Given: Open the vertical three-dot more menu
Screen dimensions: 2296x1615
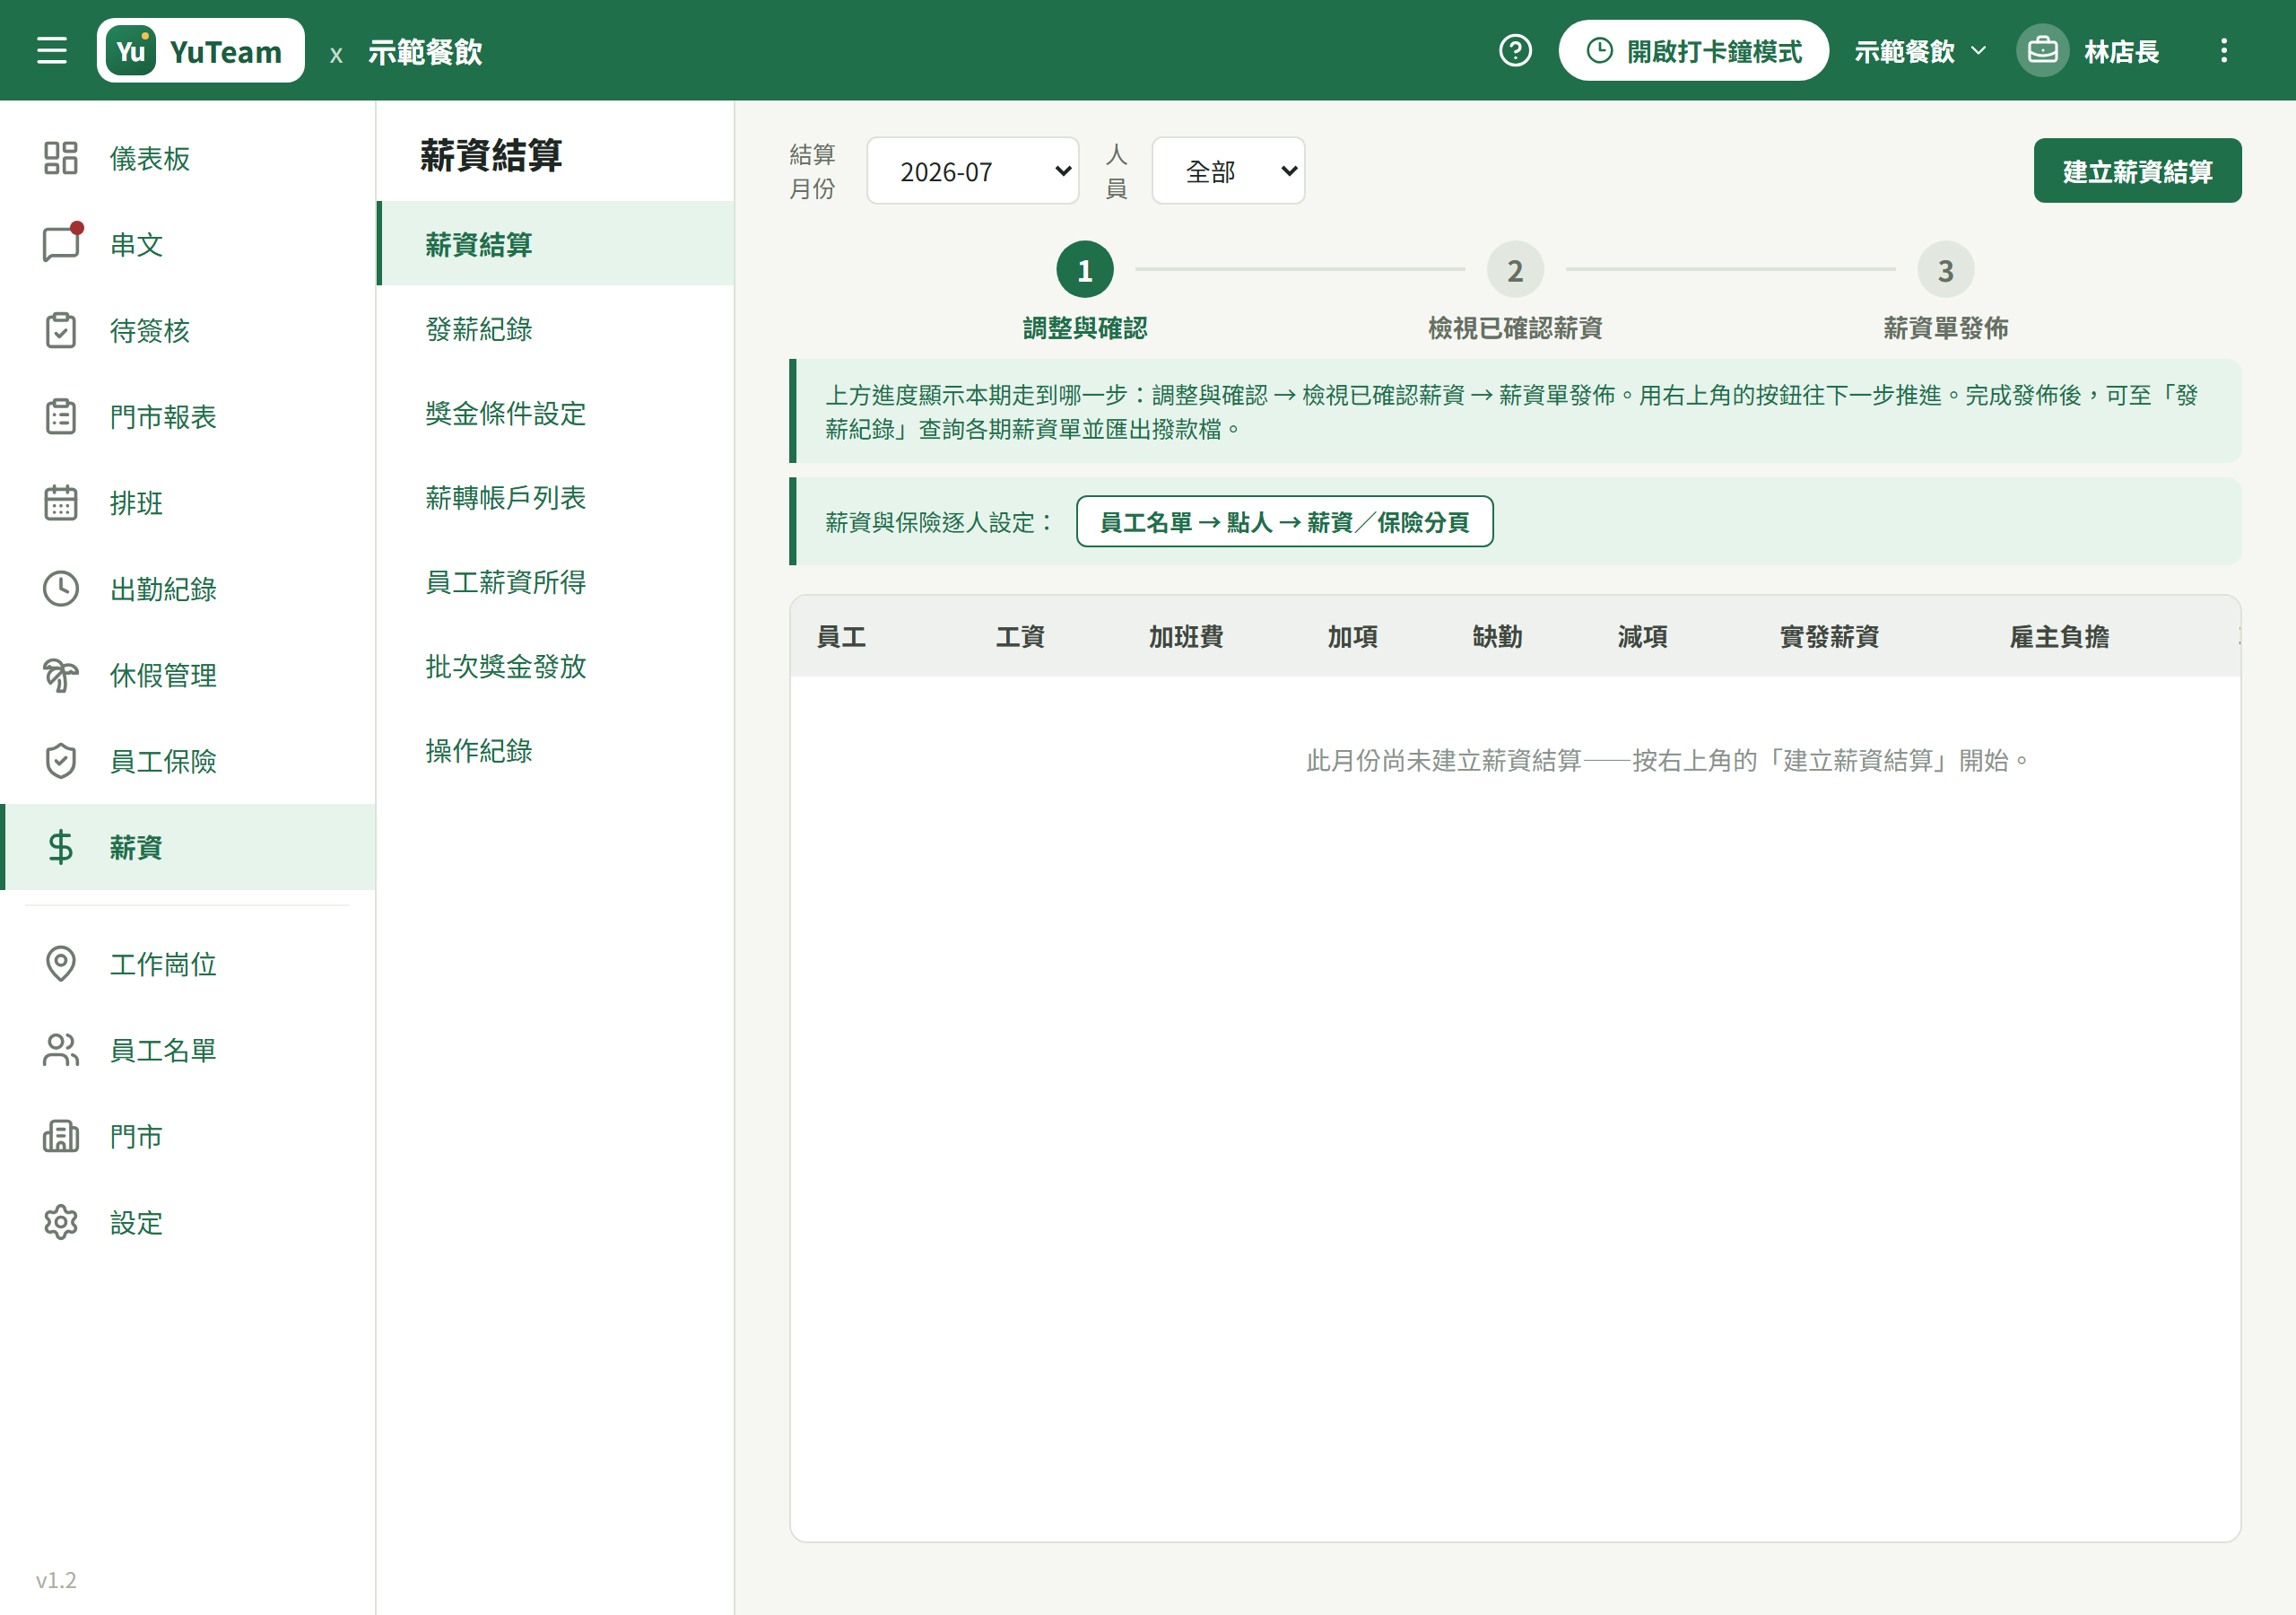Looking at the screenshot, I should pos(2224,50).
